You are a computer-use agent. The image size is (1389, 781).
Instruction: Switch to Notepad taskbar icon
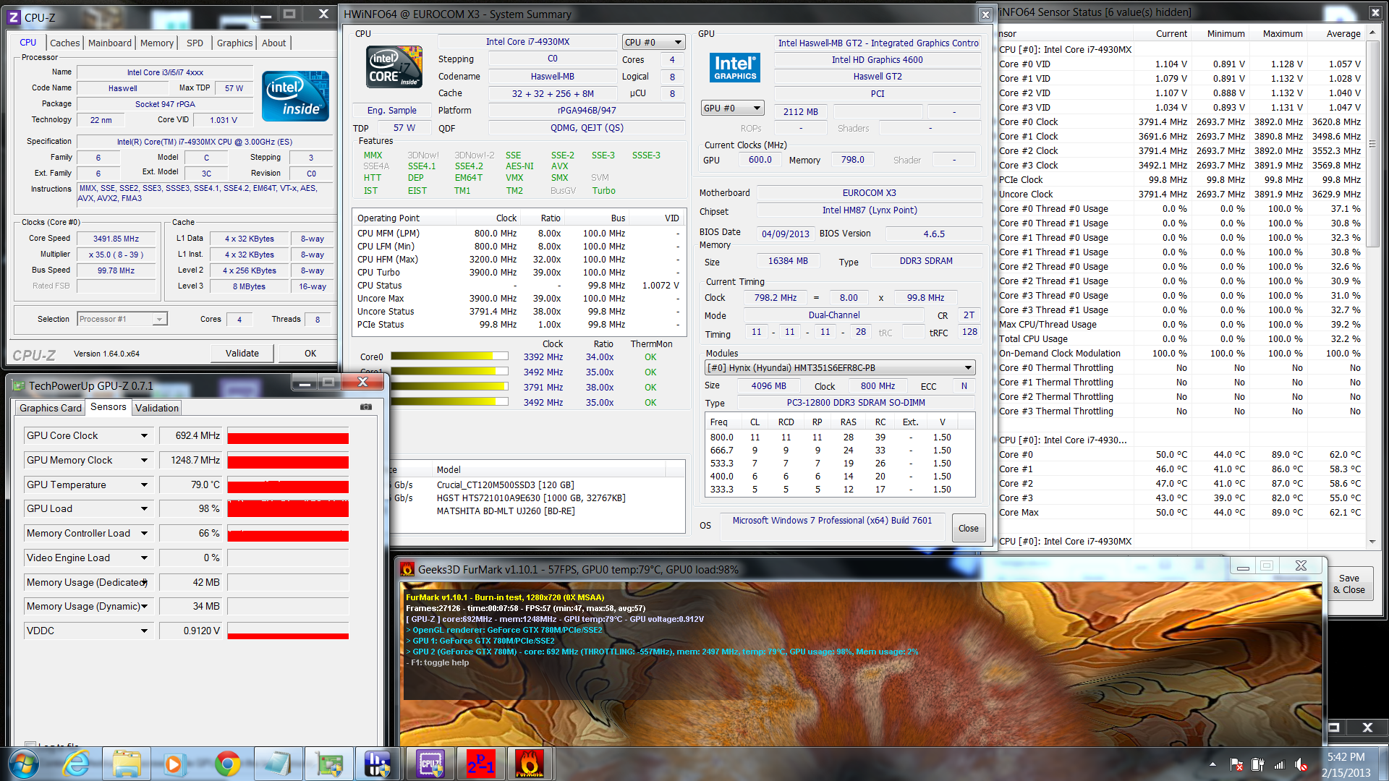[x=278, y=764]
